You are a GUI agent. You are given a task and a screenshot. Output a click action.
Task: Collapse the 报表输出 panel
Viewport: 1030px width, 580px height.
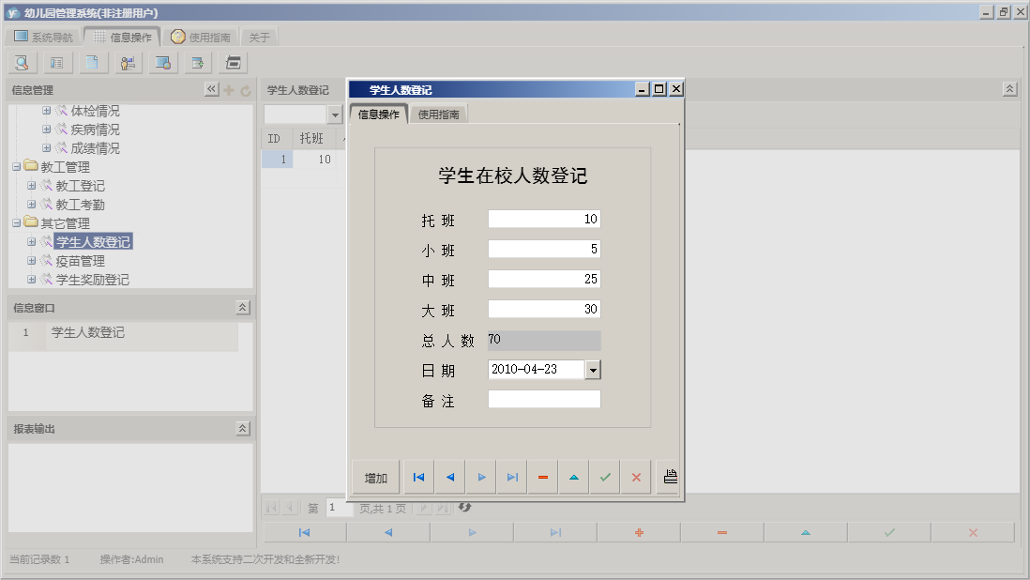point(243,427)
